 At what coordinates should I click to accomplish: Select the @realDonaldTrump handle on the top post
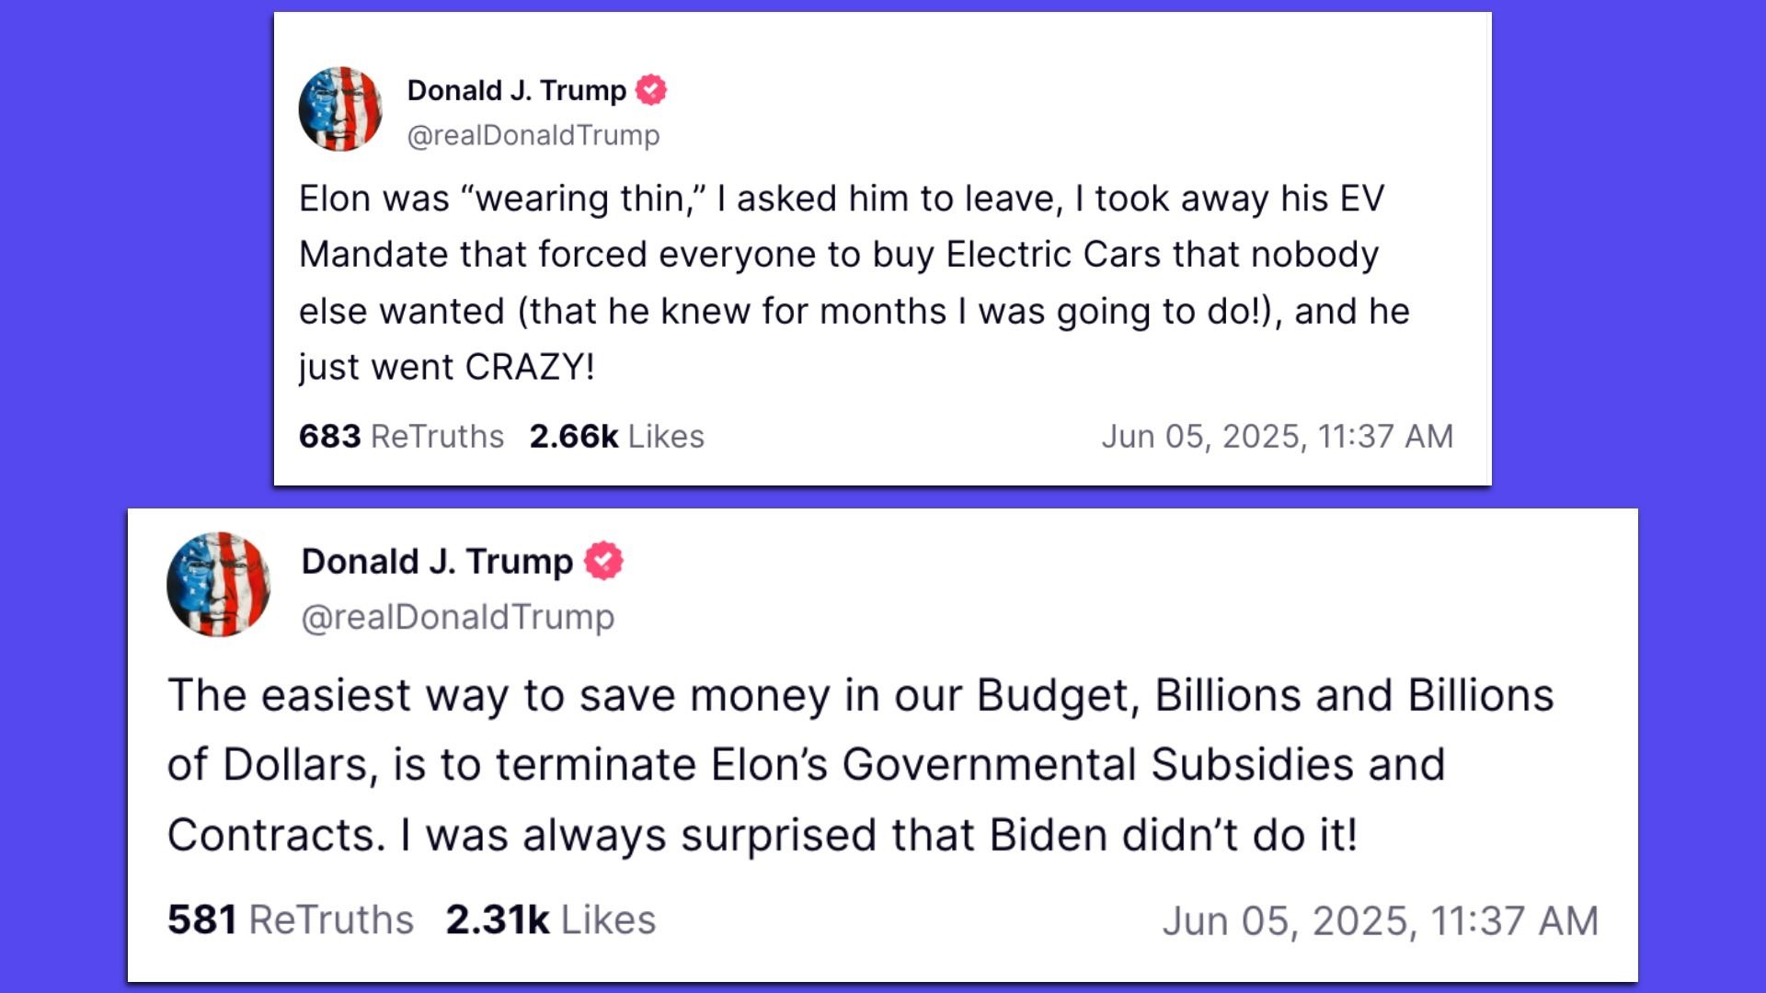(x=531, y=133)
